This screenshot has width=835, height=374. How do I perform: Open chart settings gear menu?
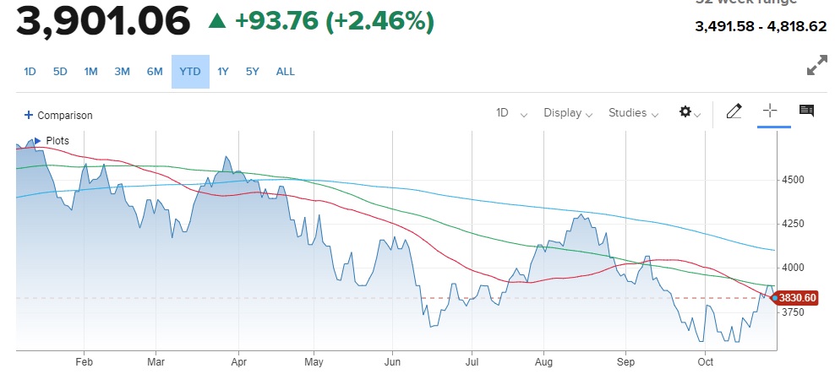690,112
